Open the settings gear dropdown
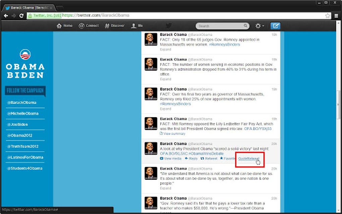342x214 pixels. coord(259,25)
